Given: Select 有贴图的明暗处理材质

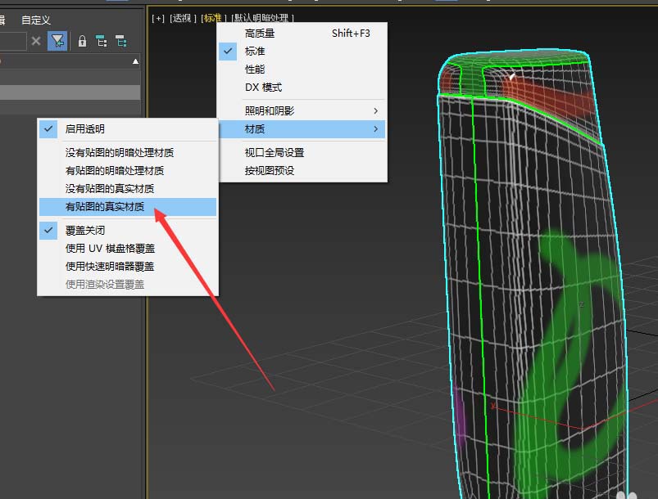Looking at the screenshot, I should (128, 170).
